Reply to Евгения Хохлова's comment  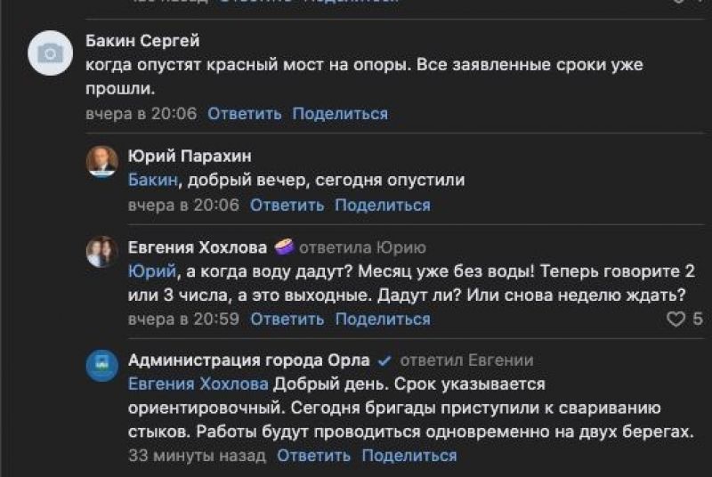(287, 319)
